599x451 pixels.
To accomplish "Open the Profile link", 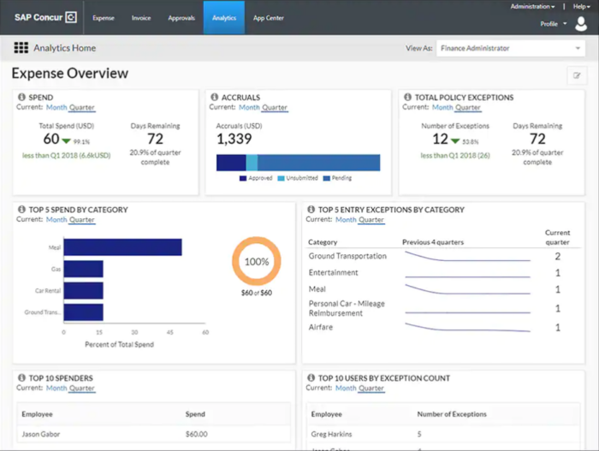I will click(x=550, y=24).
